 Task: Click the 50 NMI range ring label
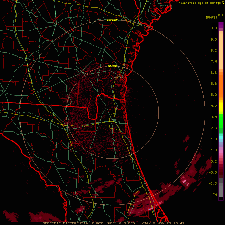click(112, 66)
